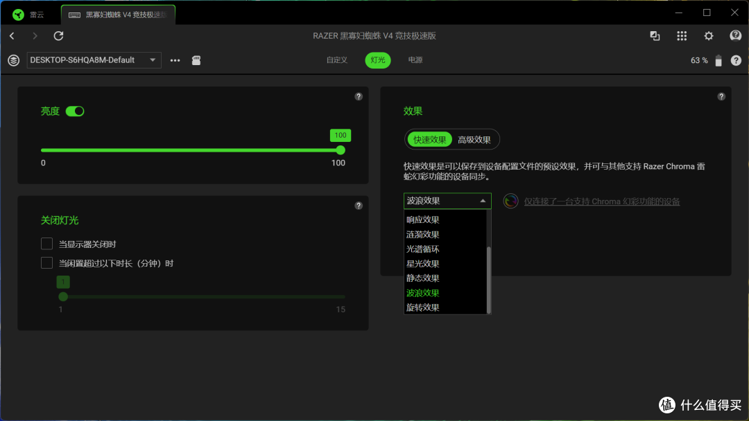Collapse the 波浪效果 effect dropdown
Screen dimensions: 749x421
point(447,201)
